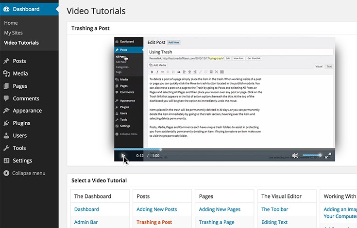Click the Collapse menu arrow icon
This screenshot has width=357, height=228.
click(6, 173)
